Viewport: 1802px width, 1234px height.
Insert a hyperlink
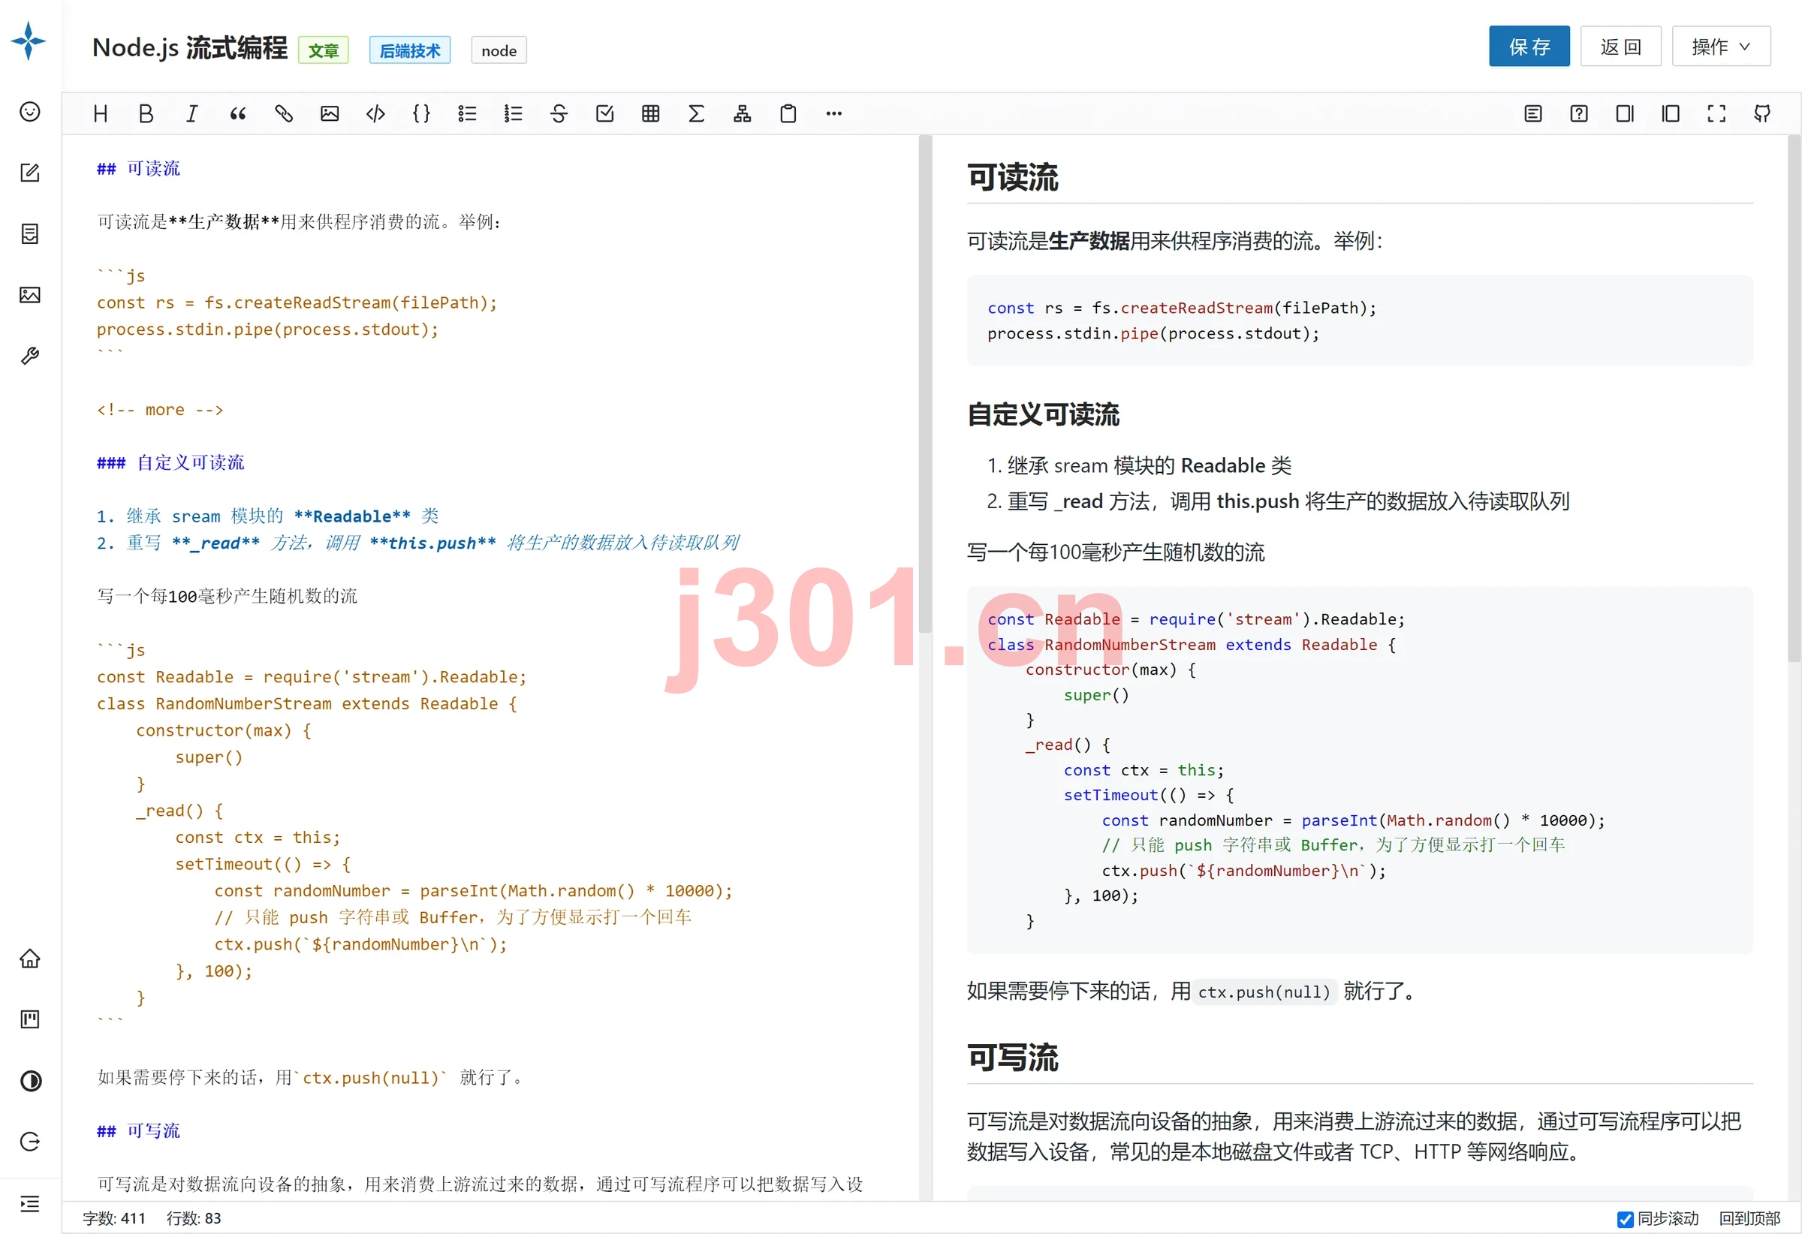[x=284, y=114]
